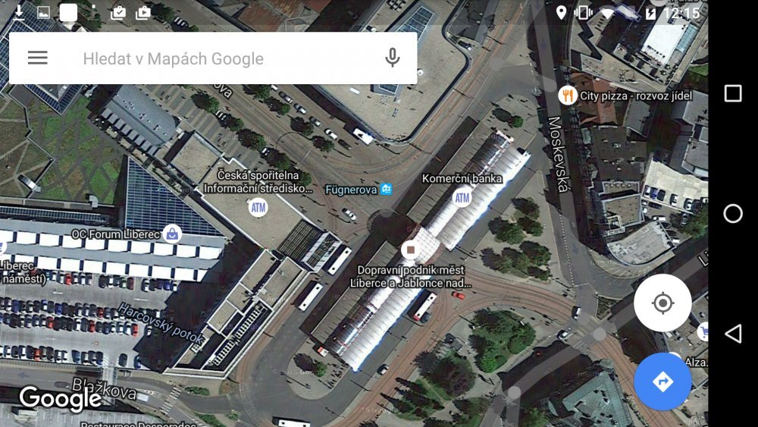Viewport: 758px width, 427px height.
Task: Open the hamburger menu in search bar
Action: 37,58
